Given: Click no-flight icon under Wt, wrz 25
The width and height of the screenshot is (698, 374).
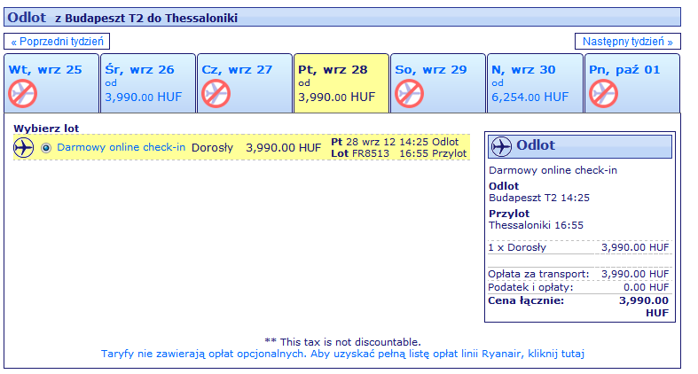Looking at the screenshot, I should (x=22, y=93).
